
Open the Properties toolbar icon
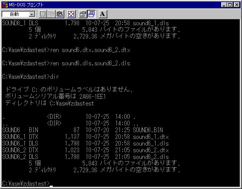(82, 14)
